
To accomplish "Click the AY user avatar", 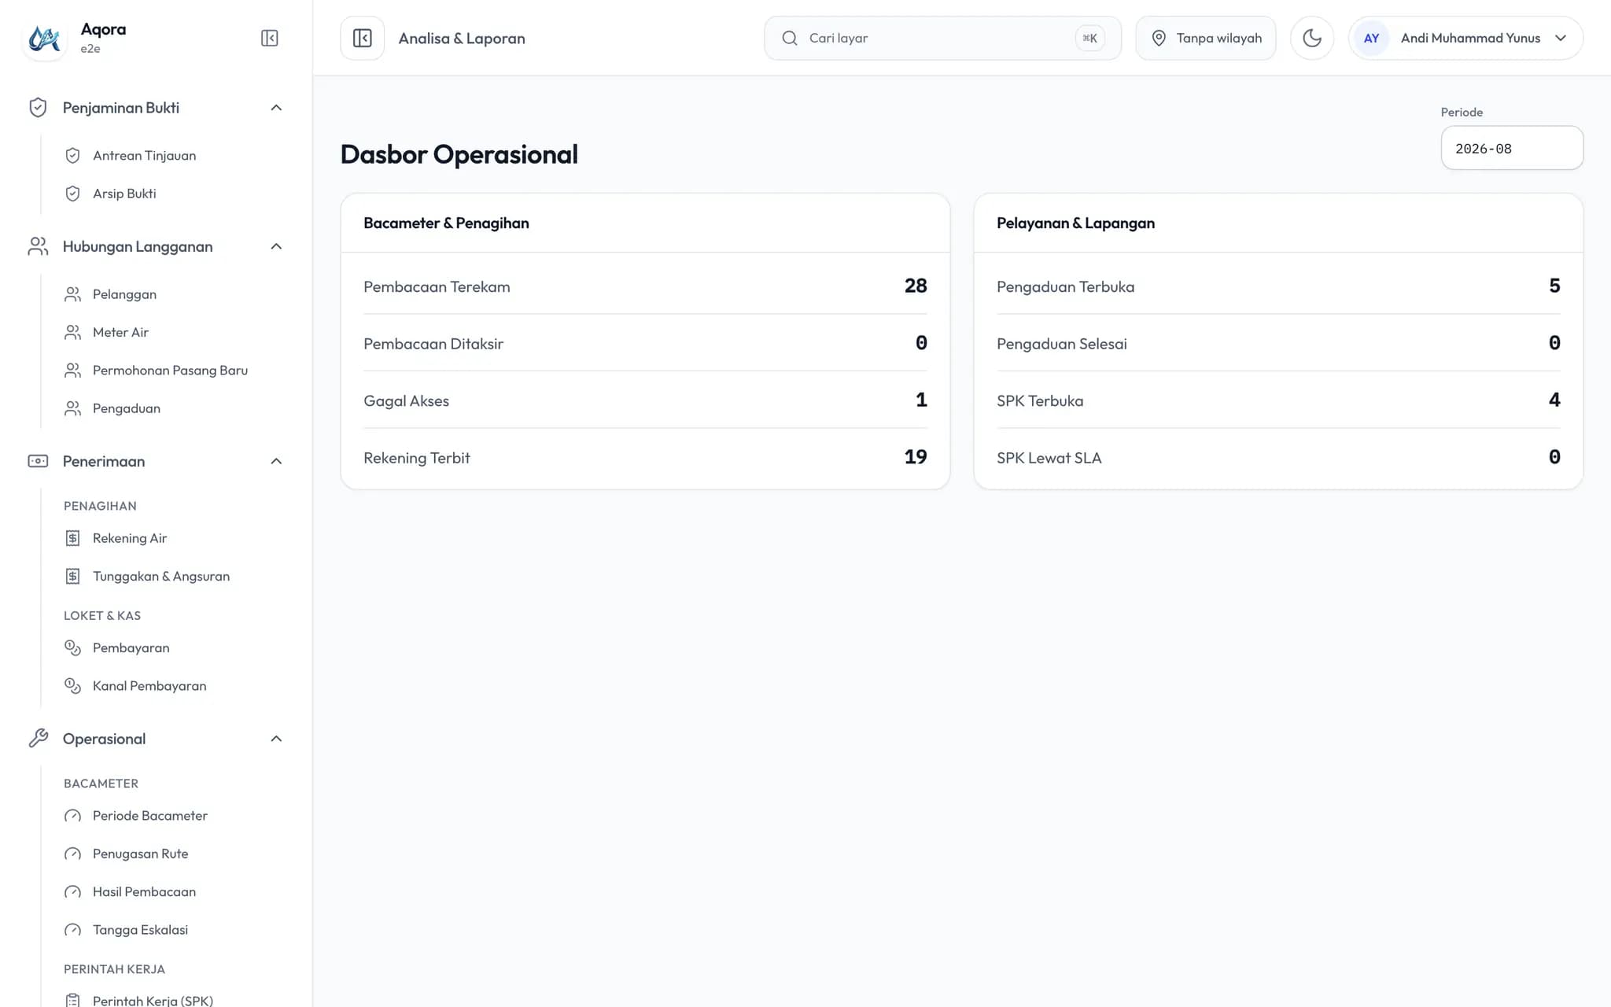I will coord(1371,38).
